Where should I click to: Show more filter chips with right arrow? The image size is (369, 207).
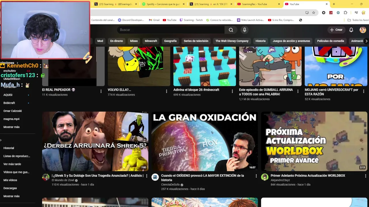coord(366,41)
